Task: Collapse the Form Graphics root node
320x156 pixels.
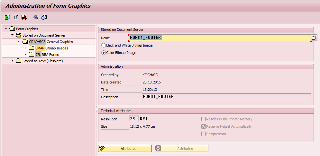Action: pyautogui.click(x=6, y=29)
